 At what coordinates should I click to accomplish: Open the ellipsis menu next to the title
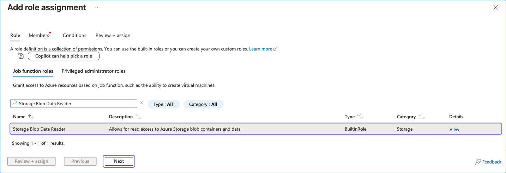click(x=97, y=7)
